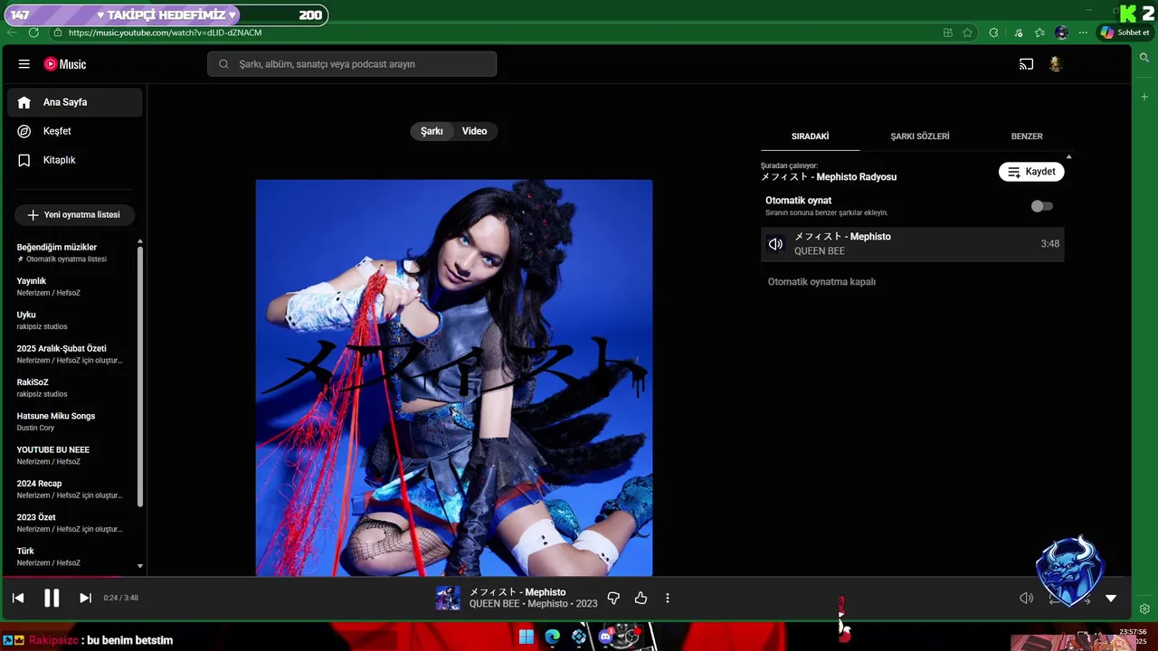Open Discord from the taskbar

click(x=606, y=637)
